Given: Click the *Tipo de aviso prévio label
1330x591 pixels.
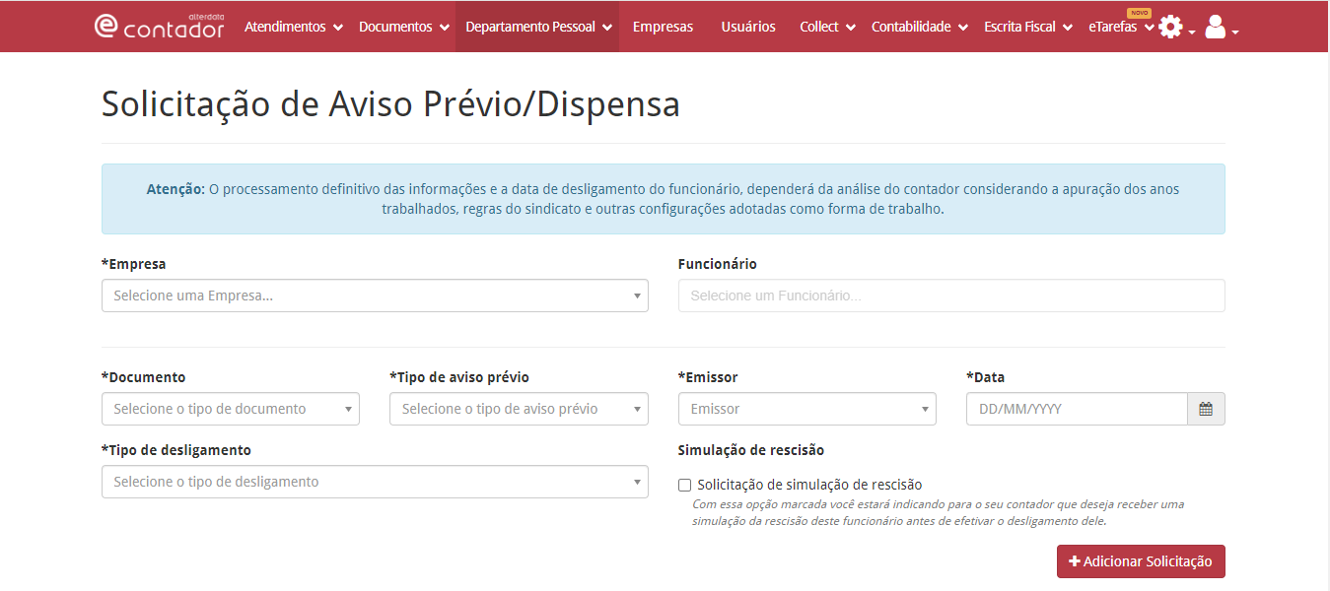Looking at the screenshot, I should pos(459,377).
